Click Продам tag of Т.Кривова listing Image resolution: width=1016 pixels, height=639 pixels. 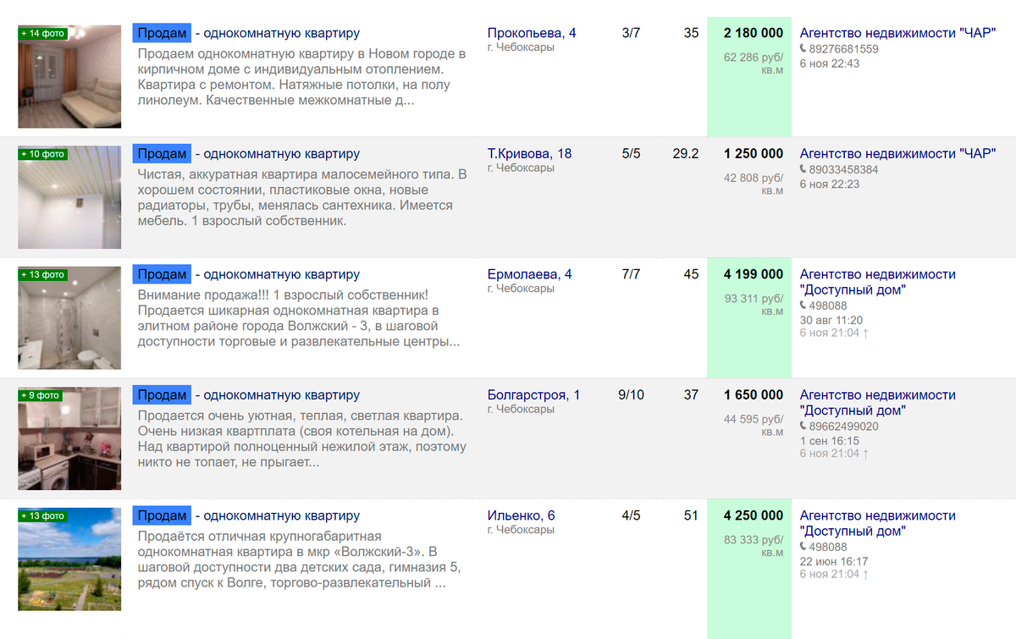(162, 153)
